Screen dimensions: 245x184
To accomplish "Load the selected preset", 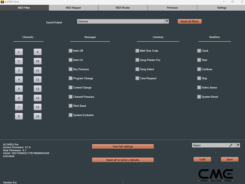I will pyautogui.click(x=202, y=159).
